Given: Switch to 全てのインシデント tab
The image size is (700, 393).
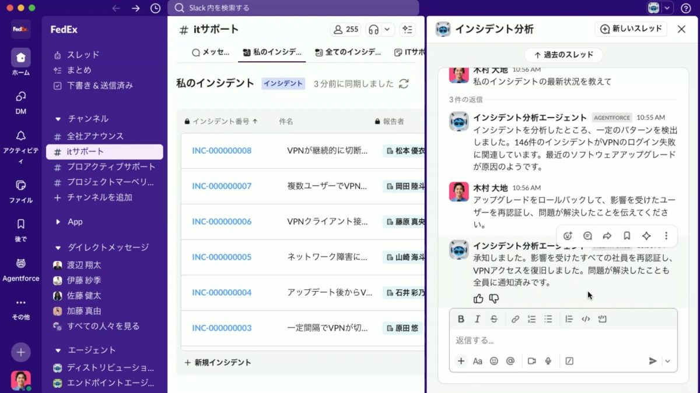Looking at the screenshot, I should point(348,52).
